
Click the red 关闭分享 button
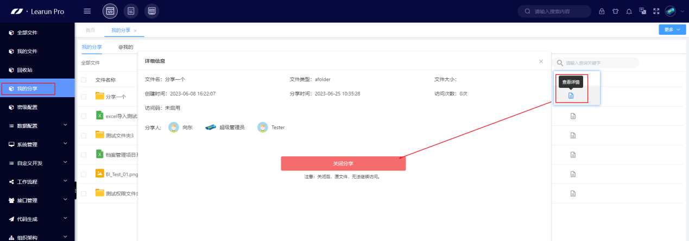(x=343, y=163)
